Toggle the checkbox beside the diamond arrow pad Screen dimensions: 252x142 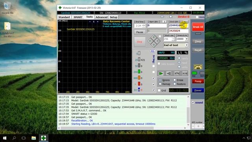(x=160, y=36)
